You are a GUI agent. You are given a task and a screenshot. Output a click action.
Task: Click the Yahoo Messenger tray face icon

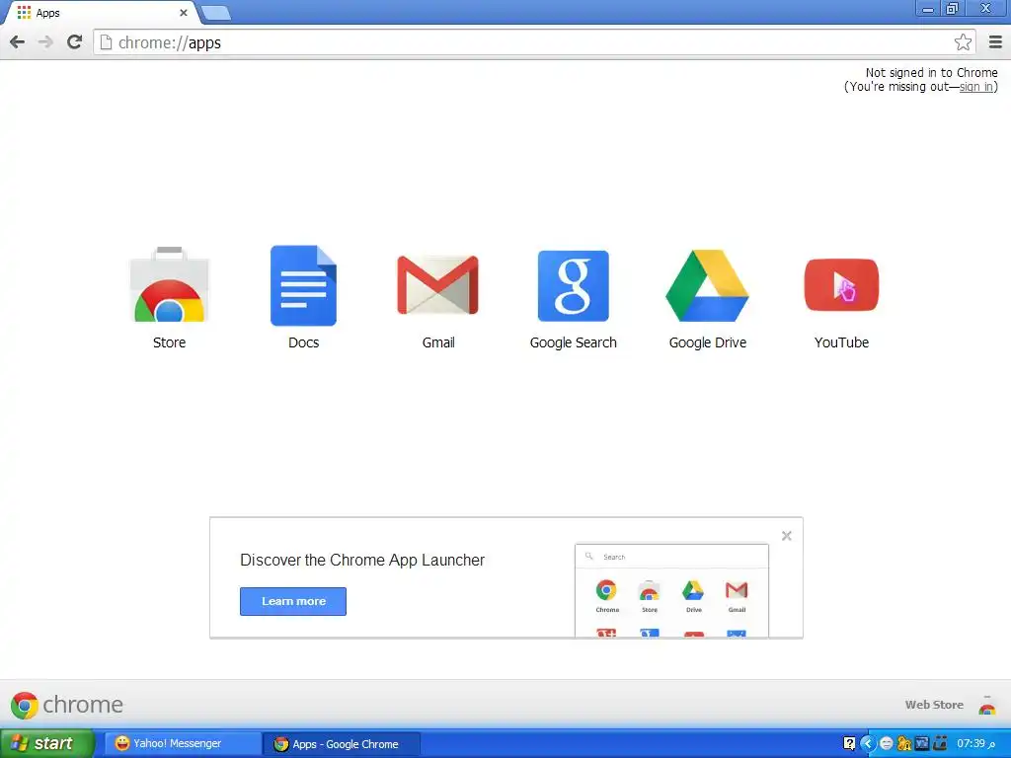(886, 744)
